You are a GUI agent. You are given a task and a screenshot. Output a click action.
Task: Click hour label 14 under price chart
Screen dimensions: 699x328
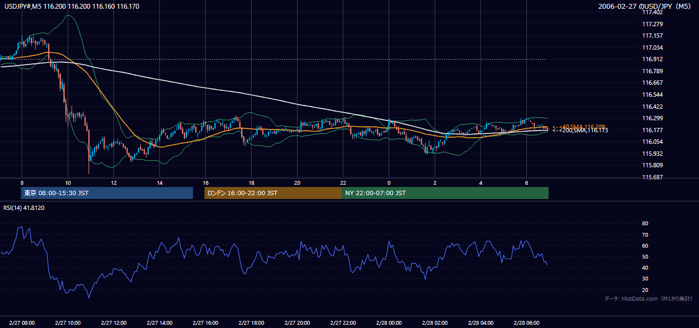[x=160, y=182]
